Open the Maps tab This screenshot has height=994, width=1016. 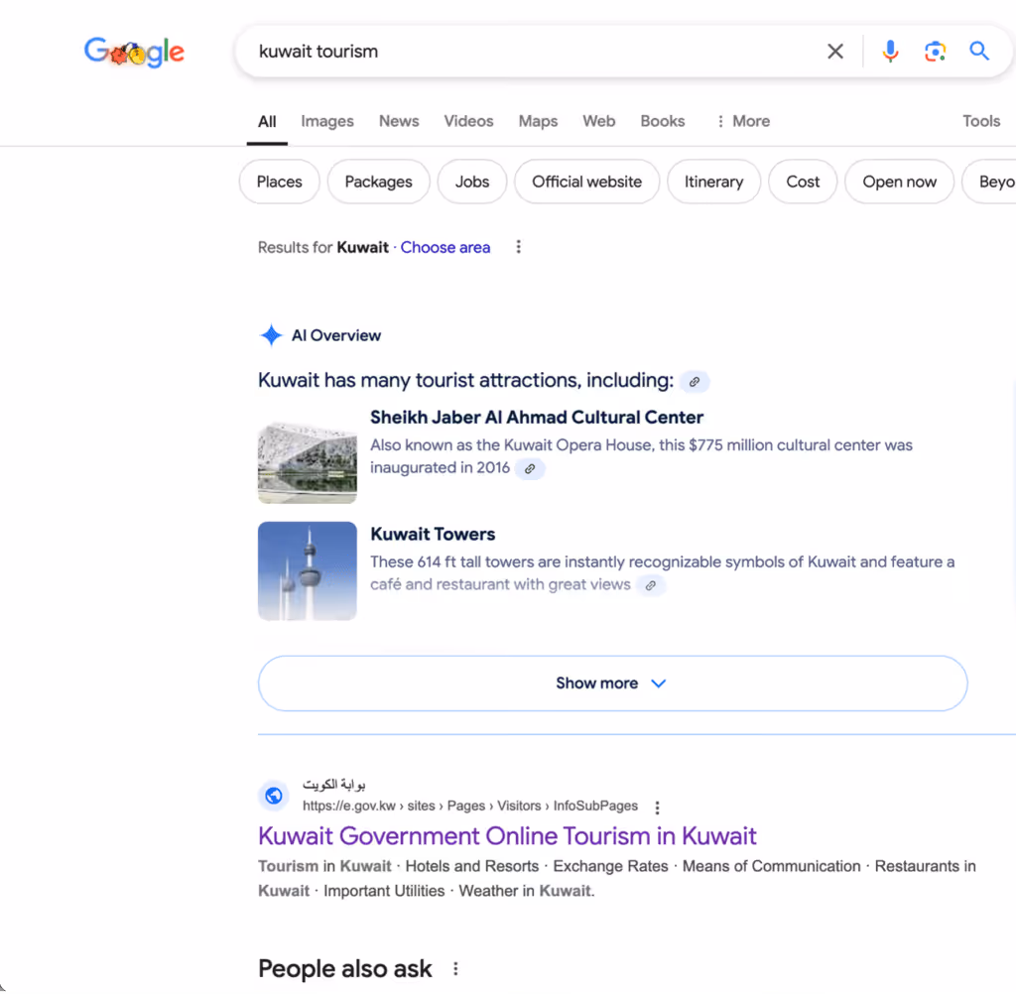538,121
